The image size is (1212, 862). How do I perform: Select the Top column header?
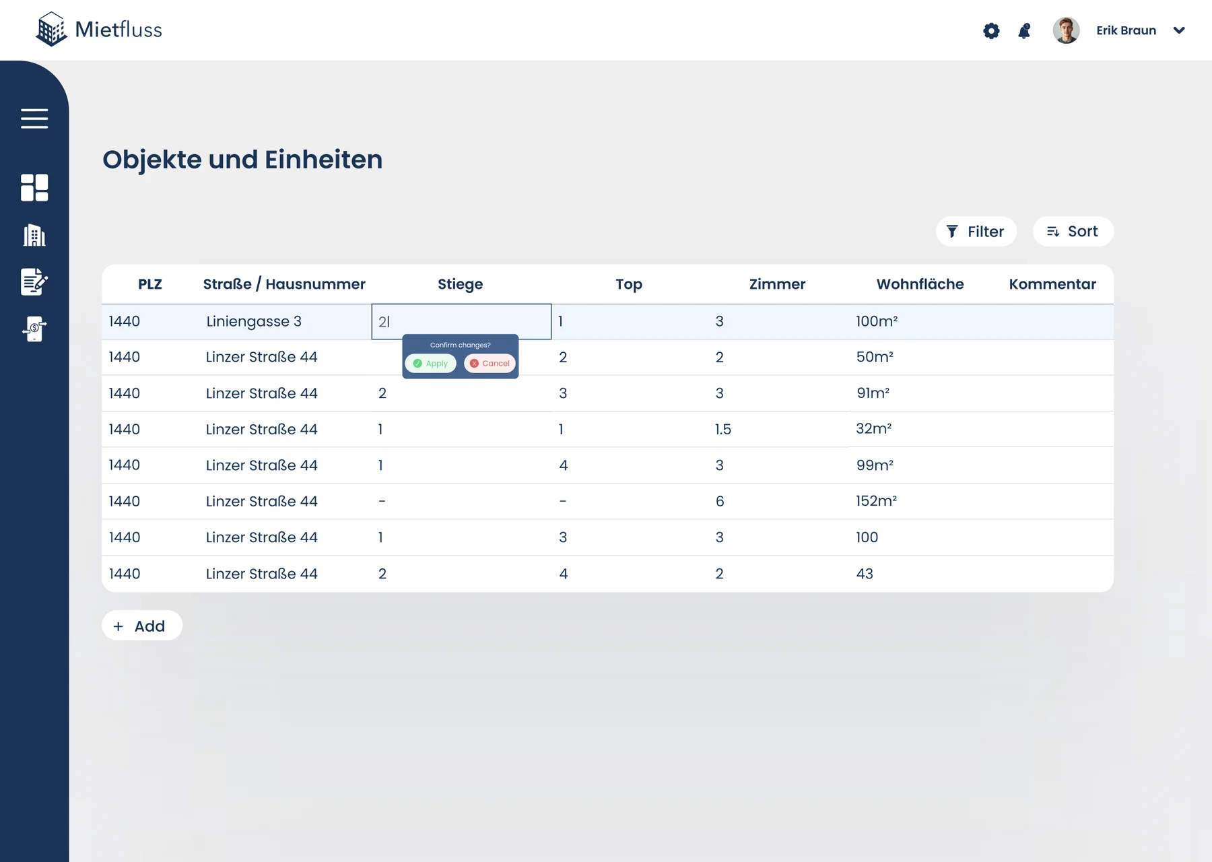(x=629, y=284)
